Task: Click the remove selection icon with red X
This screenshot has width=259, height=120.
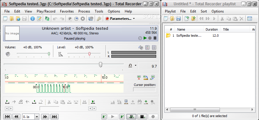Action: [x=139, y=77]
